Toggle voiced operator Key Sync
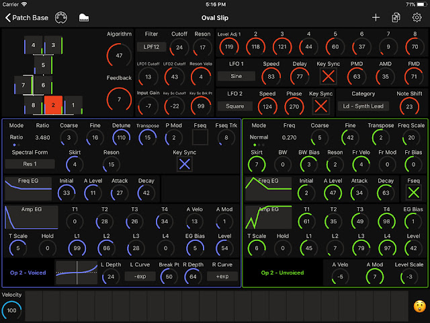 (x=184, y=164)
